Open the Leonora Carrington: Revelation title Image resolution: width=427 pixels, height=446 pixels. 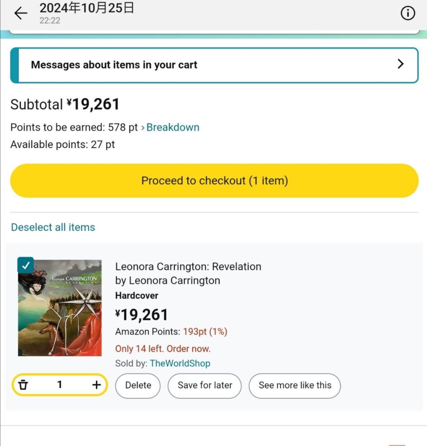[x=188, y=266]
